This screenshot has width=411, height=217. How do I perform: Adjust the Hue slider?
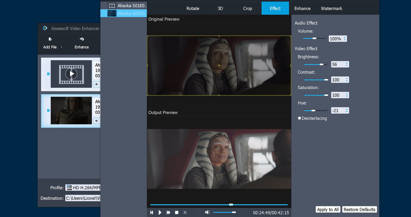point(316,110)
